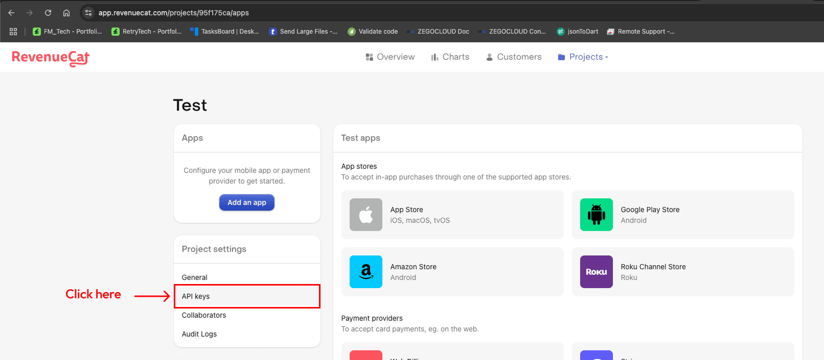Open the Overview tab
824x360 pixels.
point(390,57)
